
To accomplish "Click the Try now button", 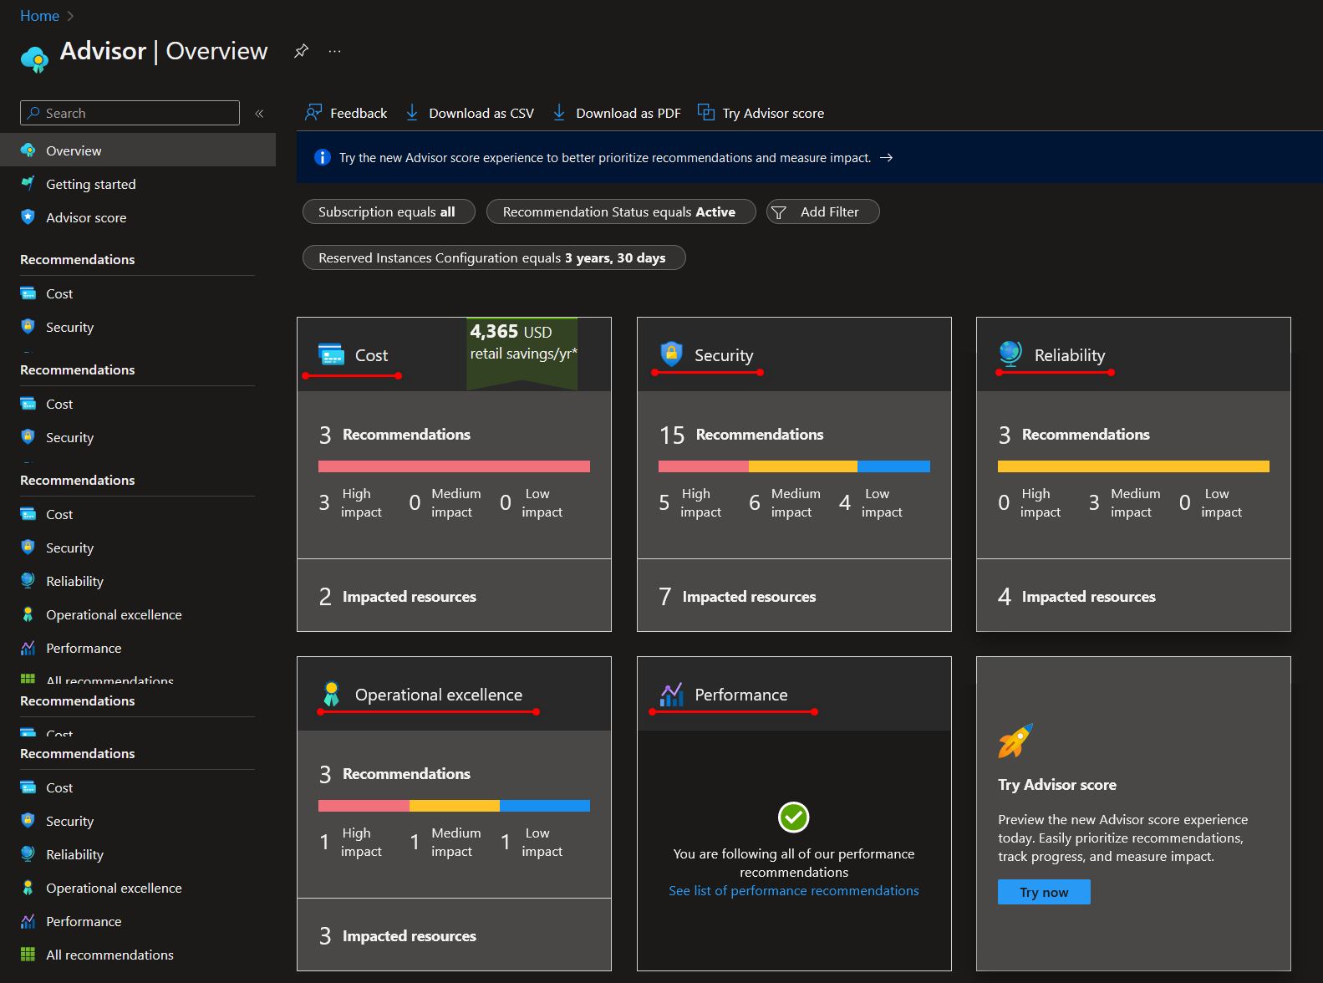I will point(1044,892).
